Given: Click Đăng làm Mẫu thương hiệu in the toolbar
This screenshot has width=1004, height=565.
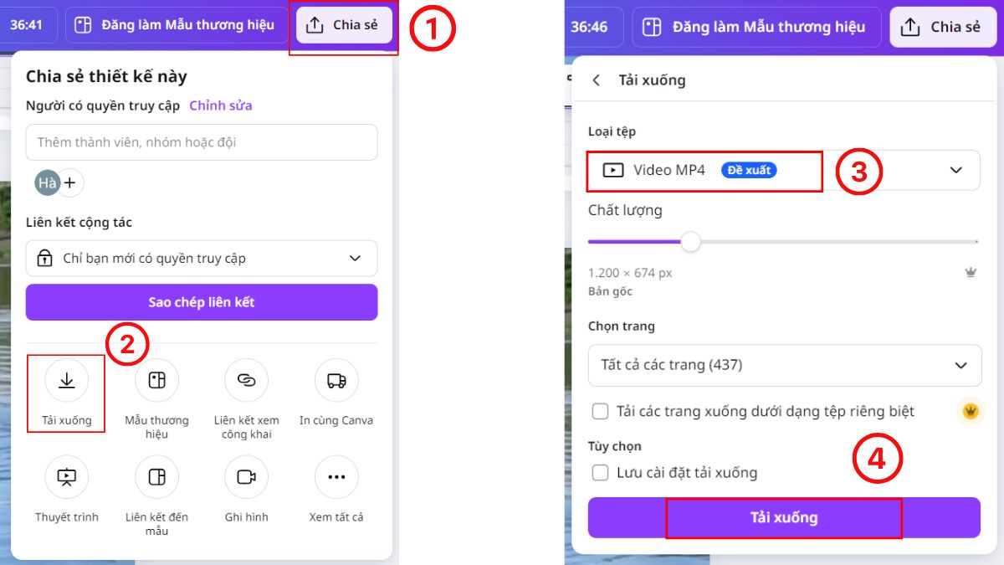Looking at the screenshot, I should [176, 24].
